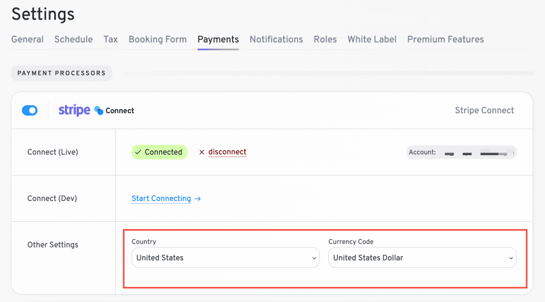The image size is (545, 302).
Task: Select the Payments tab
Action: pos(218,39)
